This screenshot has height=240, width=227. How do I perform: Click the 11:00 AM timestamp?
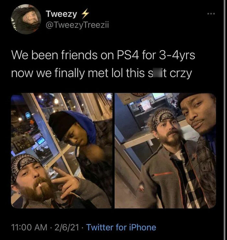tap(29, 227)
